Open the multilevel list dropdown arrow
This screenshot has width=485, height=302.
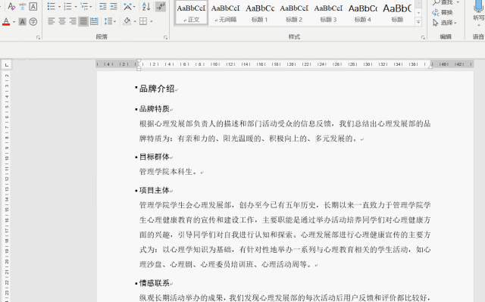coord(91,7)
